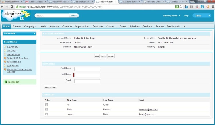This screenshot has height=125, width=215.
Task: Expand the Create New dropdown
Action: pos(34,34)
